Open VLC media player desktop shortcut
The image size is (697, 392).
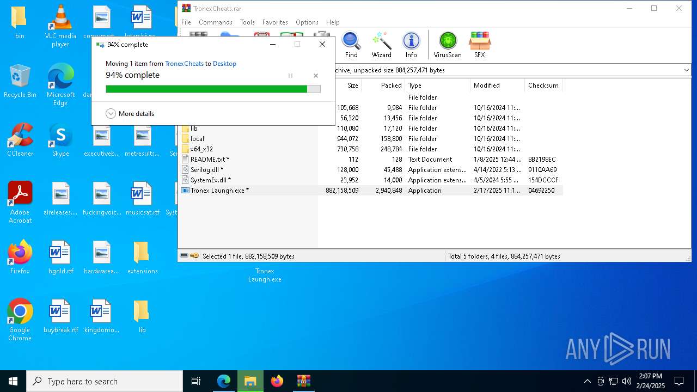[x=60, y=26]
